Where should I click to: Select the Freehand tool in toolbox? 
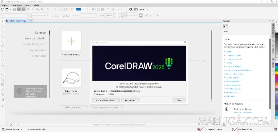click(x=2, y=41)
